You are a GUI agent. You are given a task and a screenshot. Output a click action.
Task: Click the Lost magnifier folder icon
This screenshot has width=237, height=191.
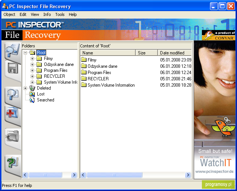point(32,94)
